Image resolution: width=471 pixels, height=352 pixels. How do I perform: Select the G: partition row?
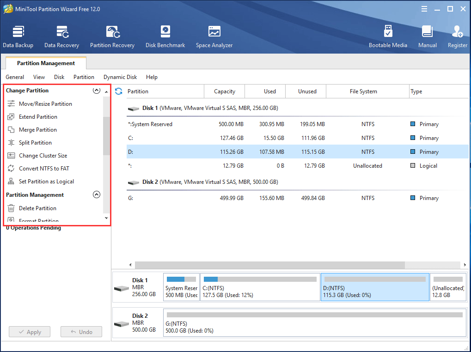297,198
